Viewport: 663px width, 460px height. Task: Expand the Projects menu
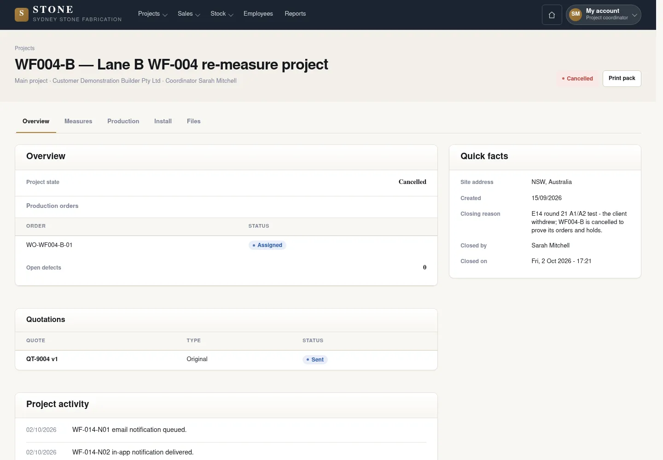click(152, 14)
